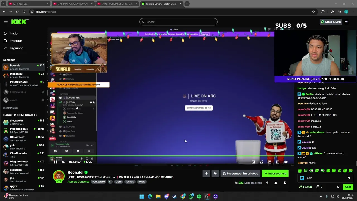357x201 pixels.
Task: Open recommended channel aiaionline
Action: coord(24,171)
